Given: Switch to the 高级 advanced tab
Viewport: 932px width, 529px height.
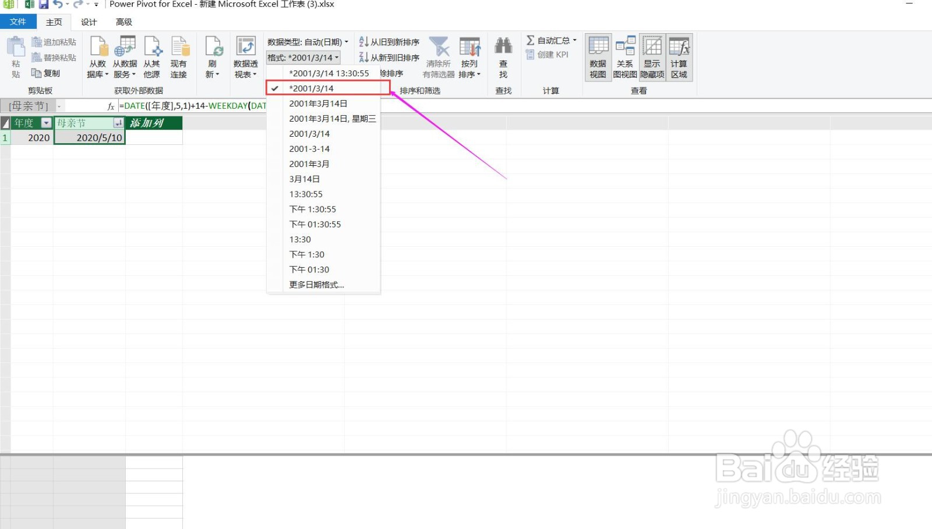Looking at the screenshot, I should (x=124, y=22).
